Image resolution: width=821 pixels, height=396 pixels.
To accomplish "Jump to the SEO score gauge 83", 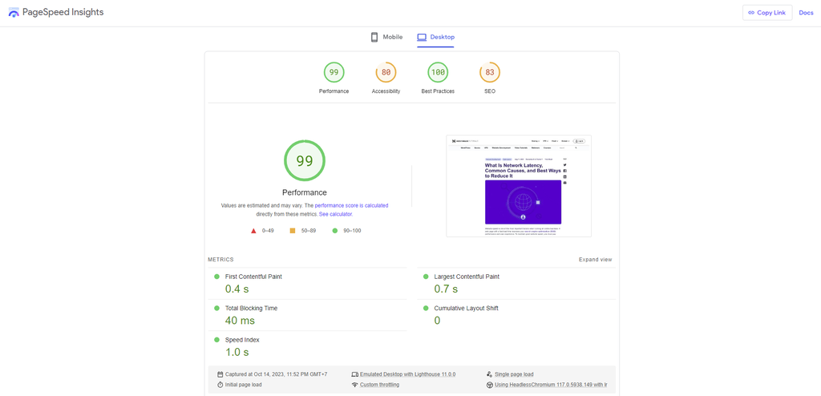I will 490,73.
